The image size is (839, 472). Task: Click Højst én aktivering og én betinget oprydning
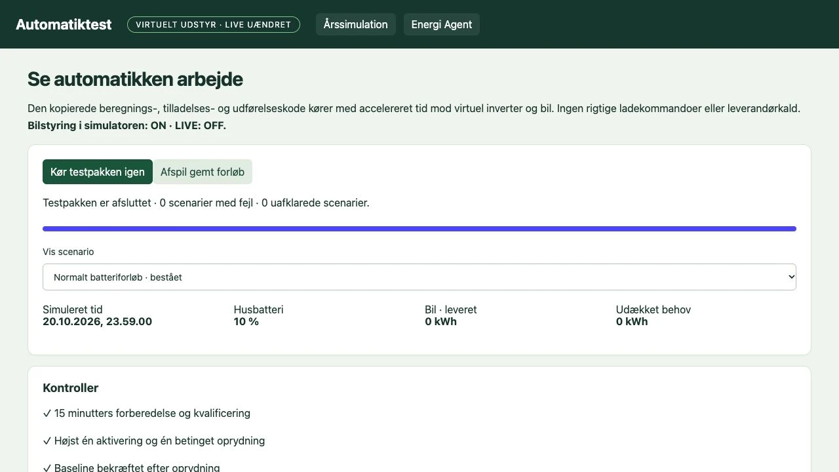(x=153, y=441)
